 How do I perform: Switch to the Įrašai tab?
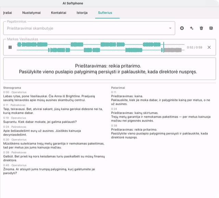[8, 13]
